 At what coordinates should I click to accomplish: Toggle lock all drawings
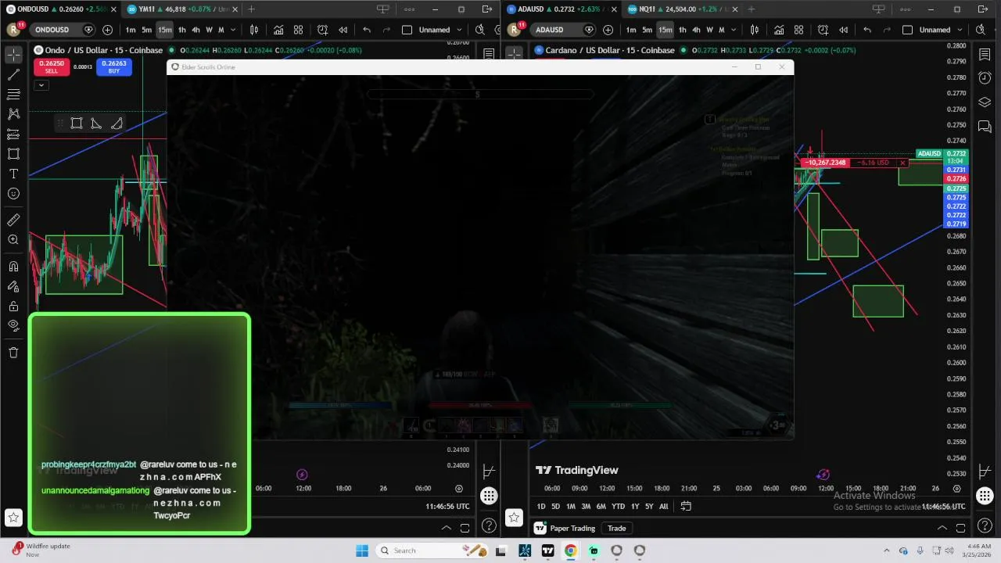(x=13, y=306)
